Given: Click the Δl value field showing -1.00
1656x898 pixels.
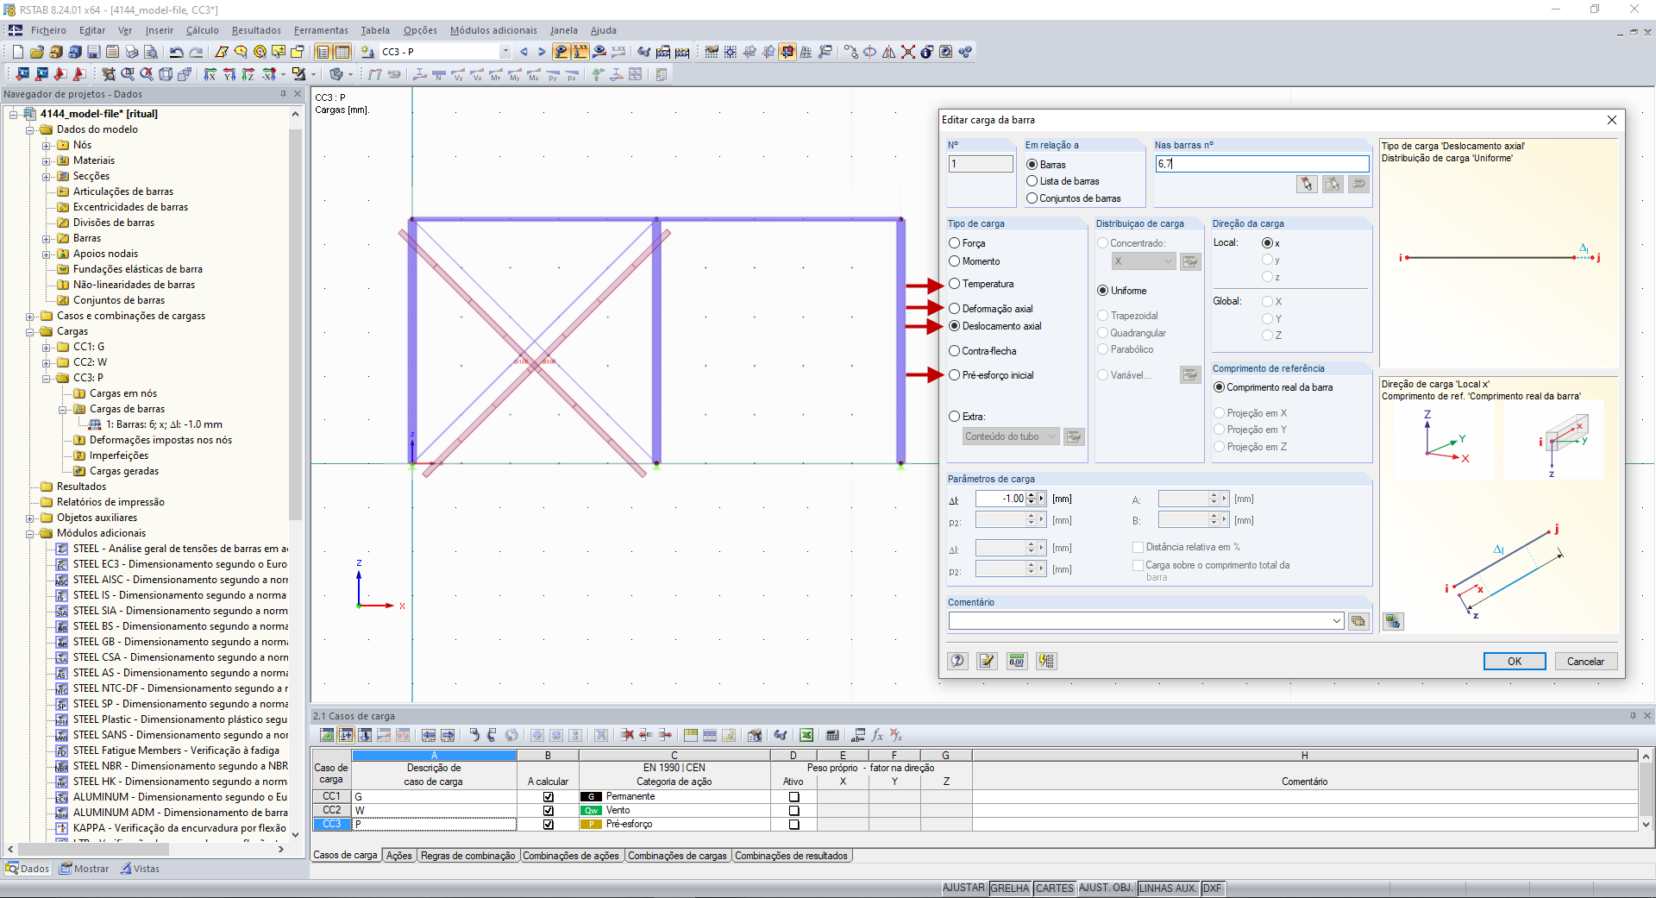Looking at the screenshot, I should tap(1000, 499).
